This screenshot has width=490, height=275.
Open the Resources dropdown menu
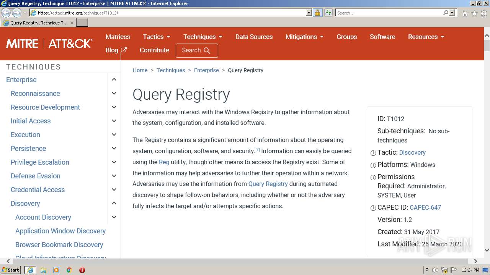[x=426, y=37]
